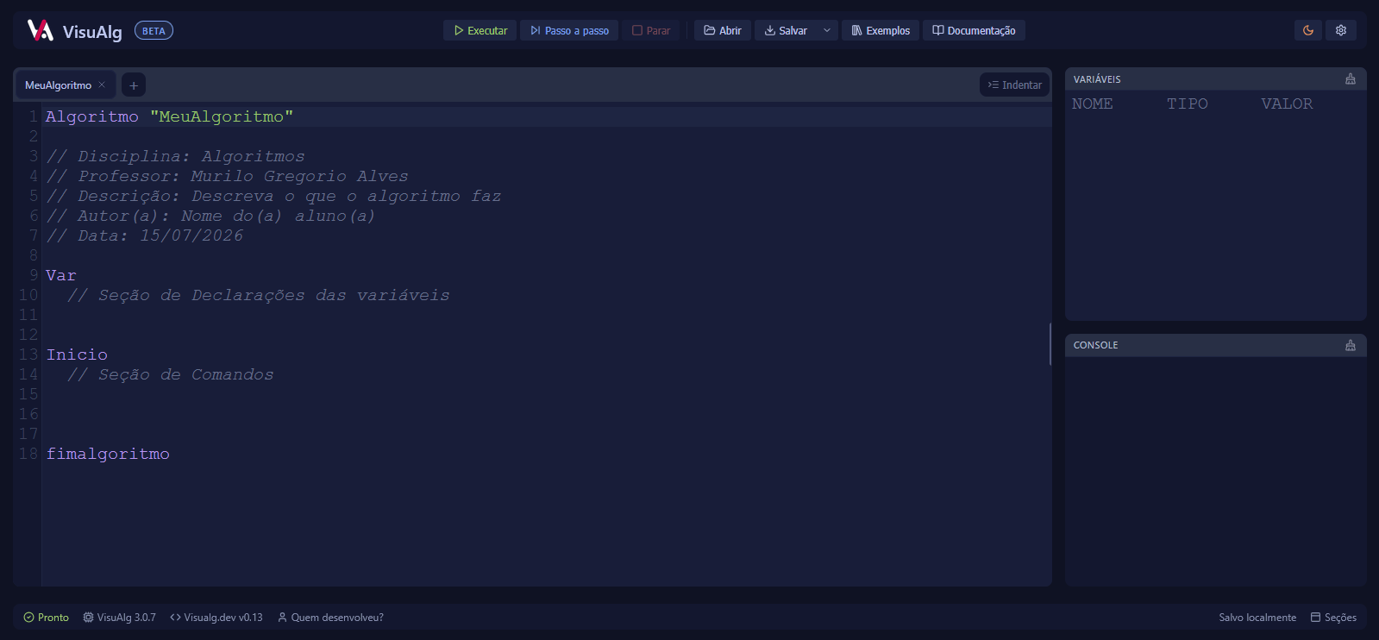The height and width of the screenshot is (640, 1379).
Task: Add a new tab with plus
Action: (134, 85)
